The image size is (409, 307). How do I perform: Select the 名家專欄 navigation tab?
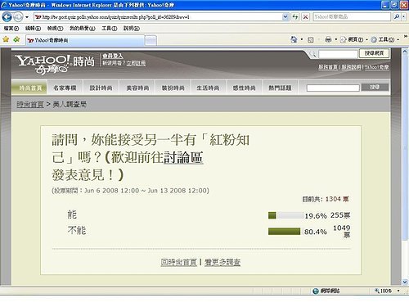65,88
